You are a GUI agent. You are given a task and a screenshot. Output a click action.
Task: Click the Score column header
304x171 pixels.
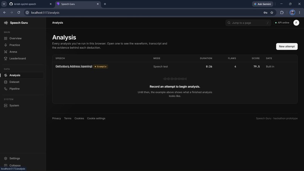pyautogui.click(x=255, y=59)
